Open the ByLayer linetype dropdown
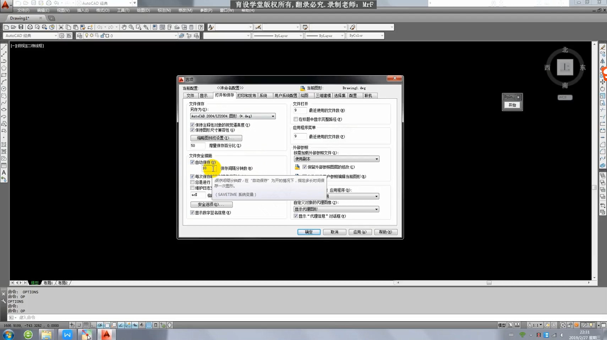Viewport: 607px width, 340px height. [278, 35]
